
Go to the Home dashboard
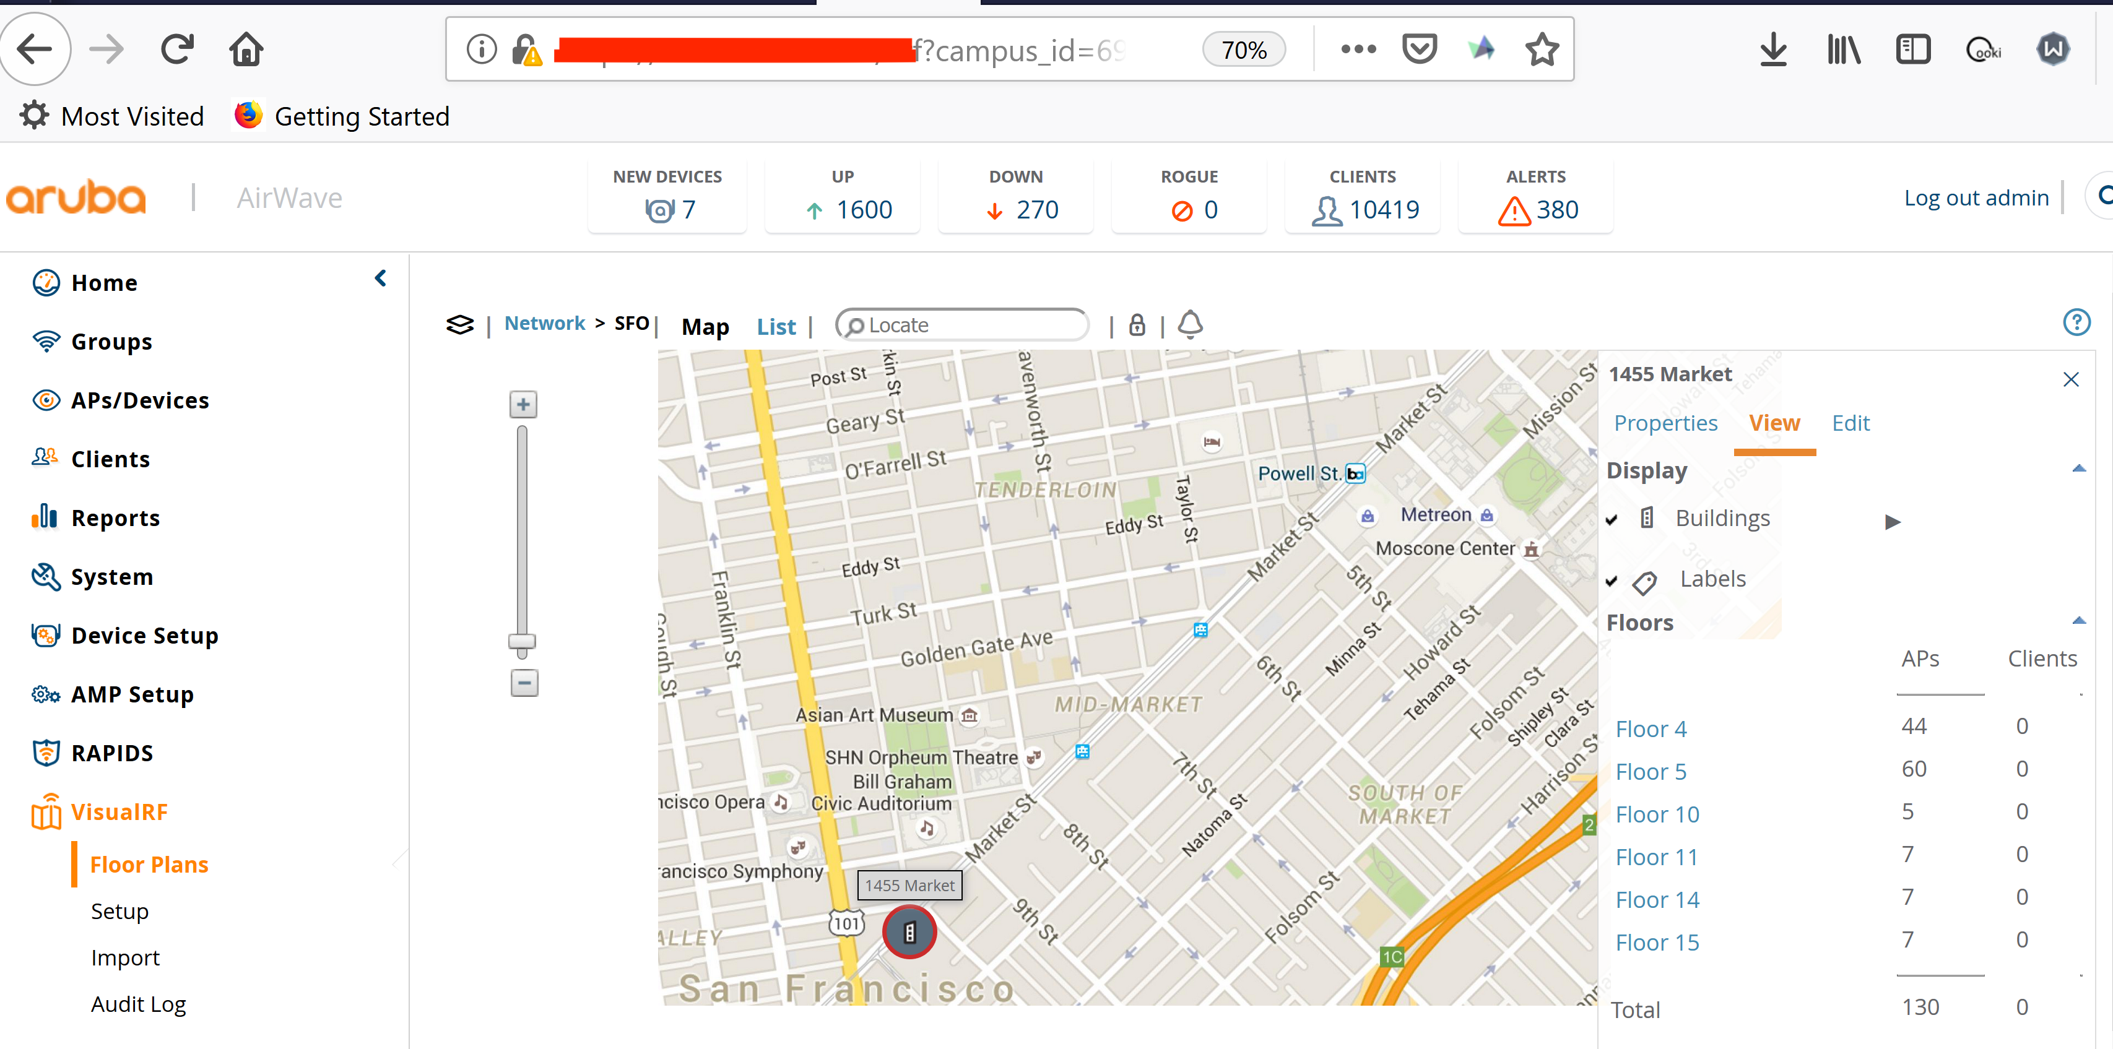click(104, 283)
